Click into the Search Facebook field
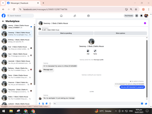Viewport: 152px width, 114px height. pyautogui.click(x=20, y=16)
